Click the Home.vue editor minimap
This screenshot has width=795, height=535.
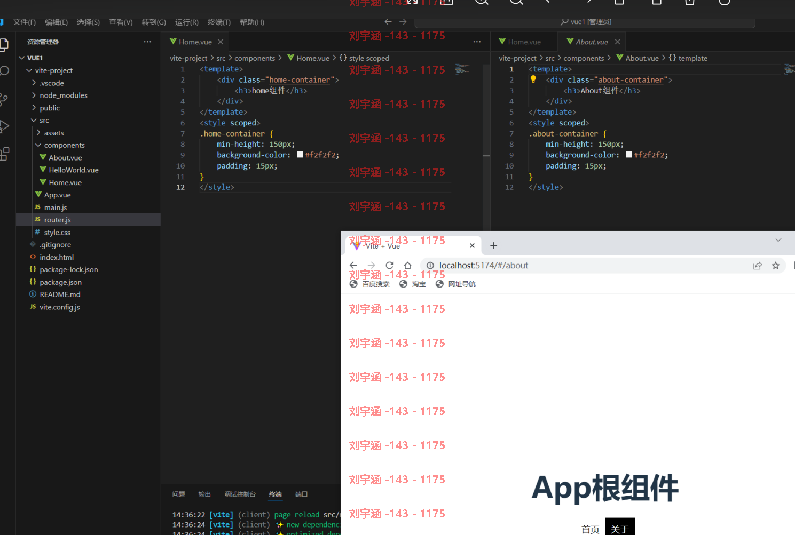[462, 69]
